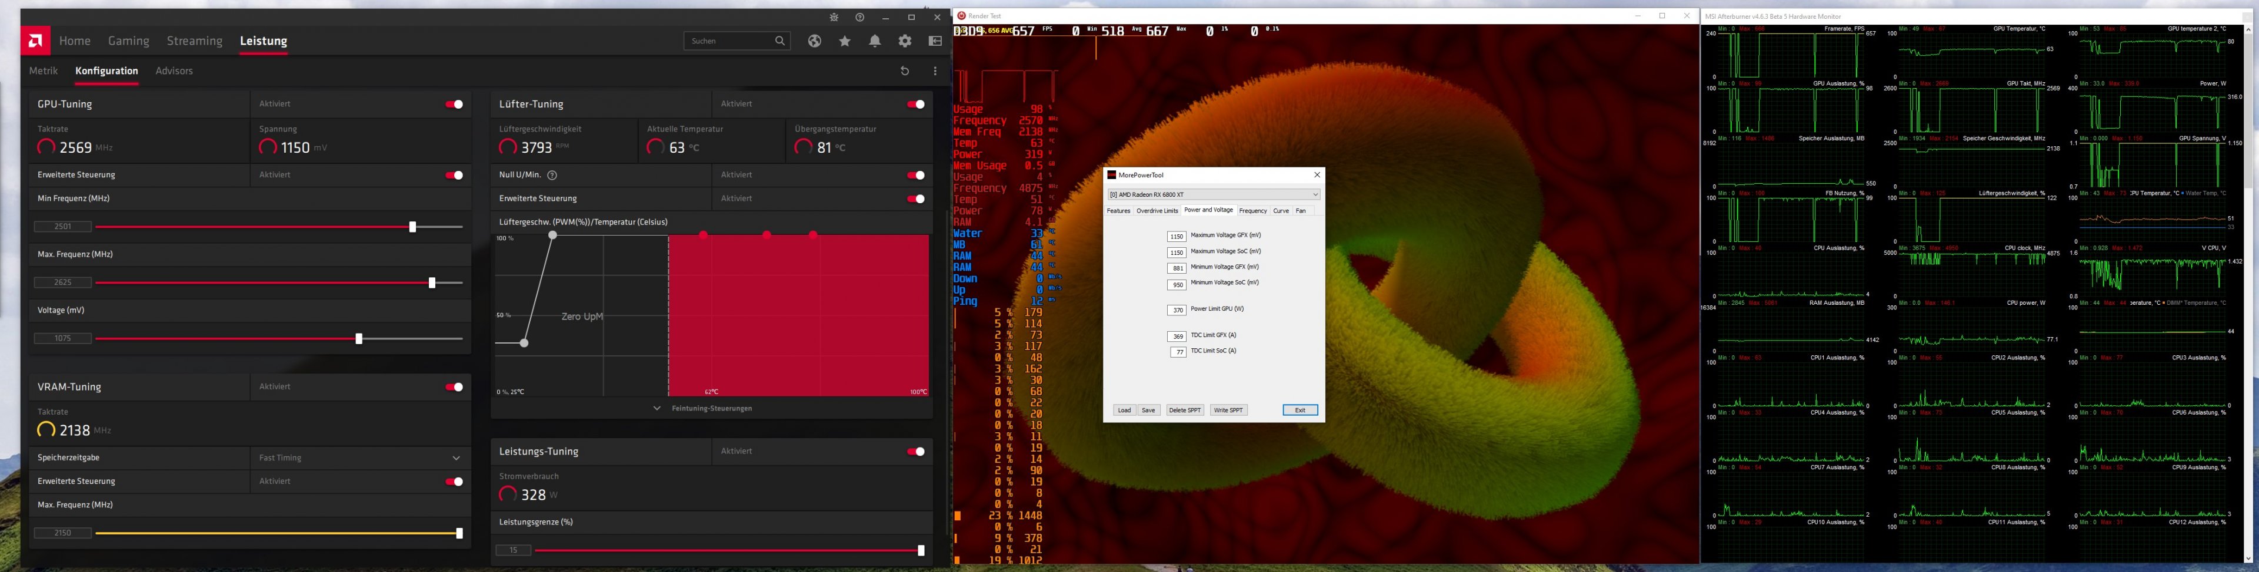This screenshot has height=572, width=2259.
Task: Click the Minimum Voltage GFX (mV) field
Action: 1177,268
